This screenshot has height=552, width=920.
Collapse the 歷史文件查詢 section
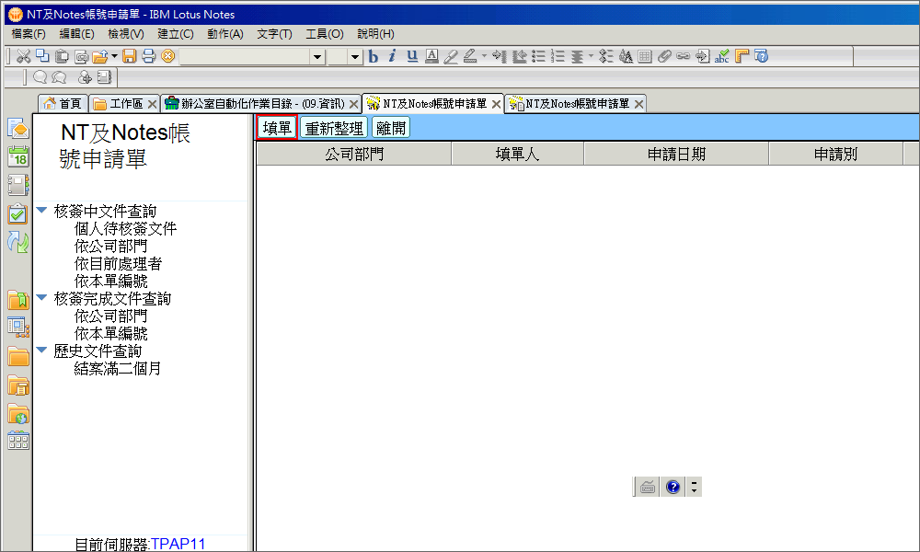click(x=41, y=350)
